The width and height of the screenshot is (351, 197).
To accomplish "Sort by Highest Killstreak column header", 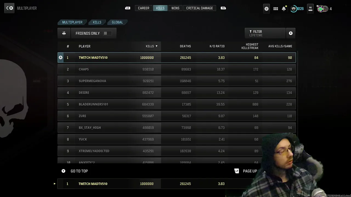I will (250, 46).
